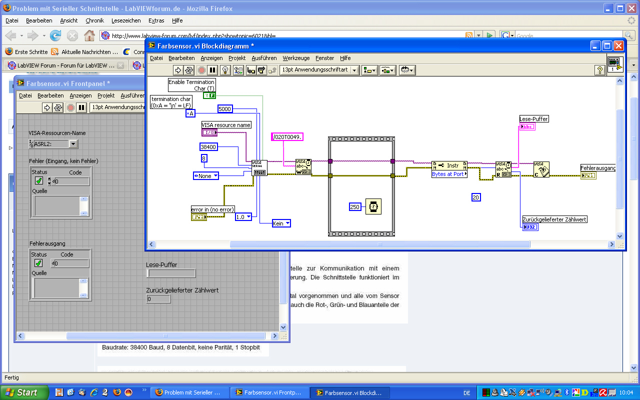Open the Fenster menu in Blockdiagramm
Screen dimensions: 640x400
[x=325, y=58]
